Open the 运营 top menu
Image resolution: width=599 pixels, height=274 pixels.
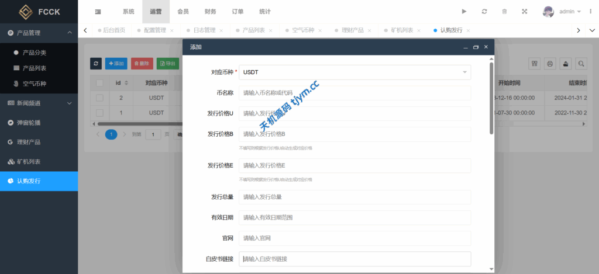(x=156, y=12)
